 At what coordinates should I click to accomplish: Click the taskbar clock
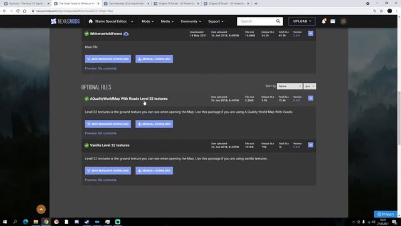tap(383, 222)
